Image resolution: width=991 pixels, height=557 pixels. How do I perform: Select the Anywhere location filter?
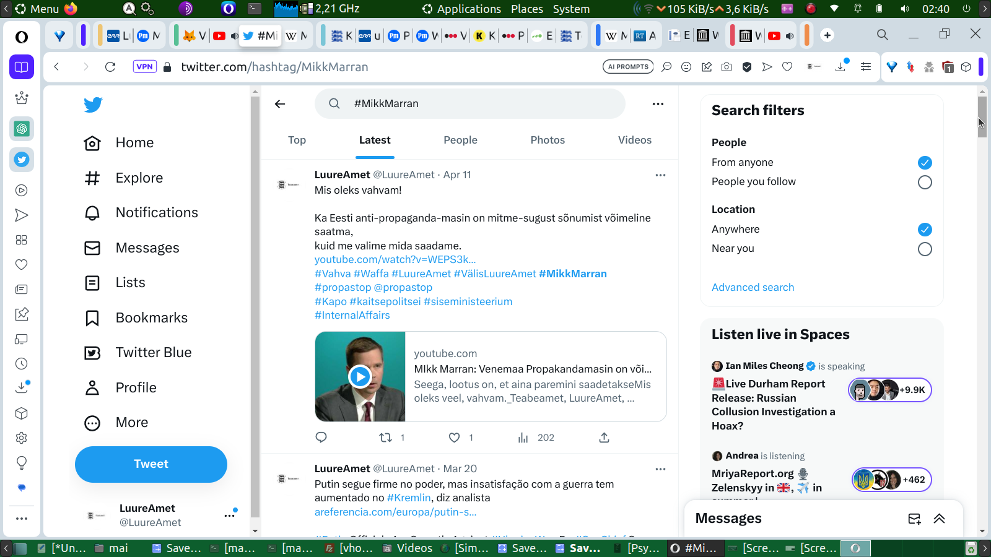pyautogui.click(x=925, y=230)
